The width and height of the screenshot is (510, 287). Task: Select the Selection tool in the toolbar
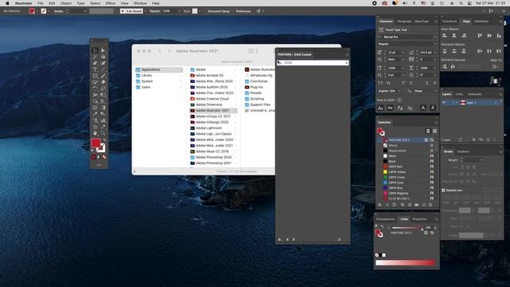pyautogui.click(x=95, y=50)
